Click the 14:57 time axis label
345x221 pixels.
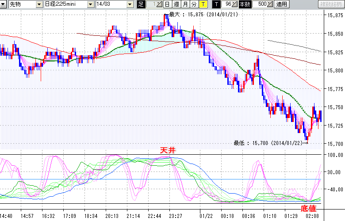[27, 216]
